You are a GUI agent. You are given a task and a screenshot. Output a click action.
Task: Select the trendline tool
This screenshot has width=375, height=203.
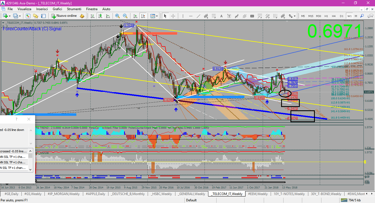(198, 16)
